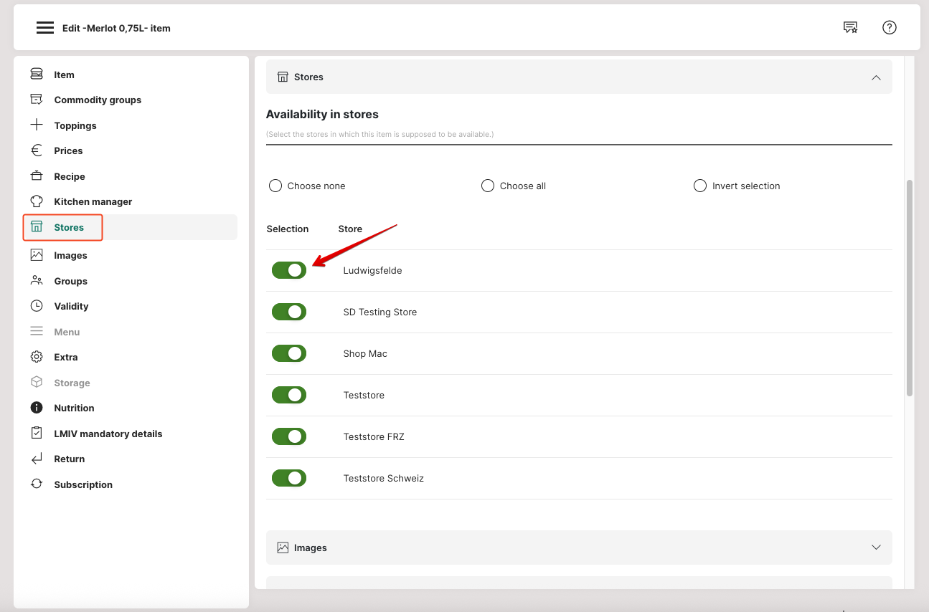The height and width of the screenshot is (612, 929).
Task: Click the Ludwigsfelde store name
Action: click(372, 270)
